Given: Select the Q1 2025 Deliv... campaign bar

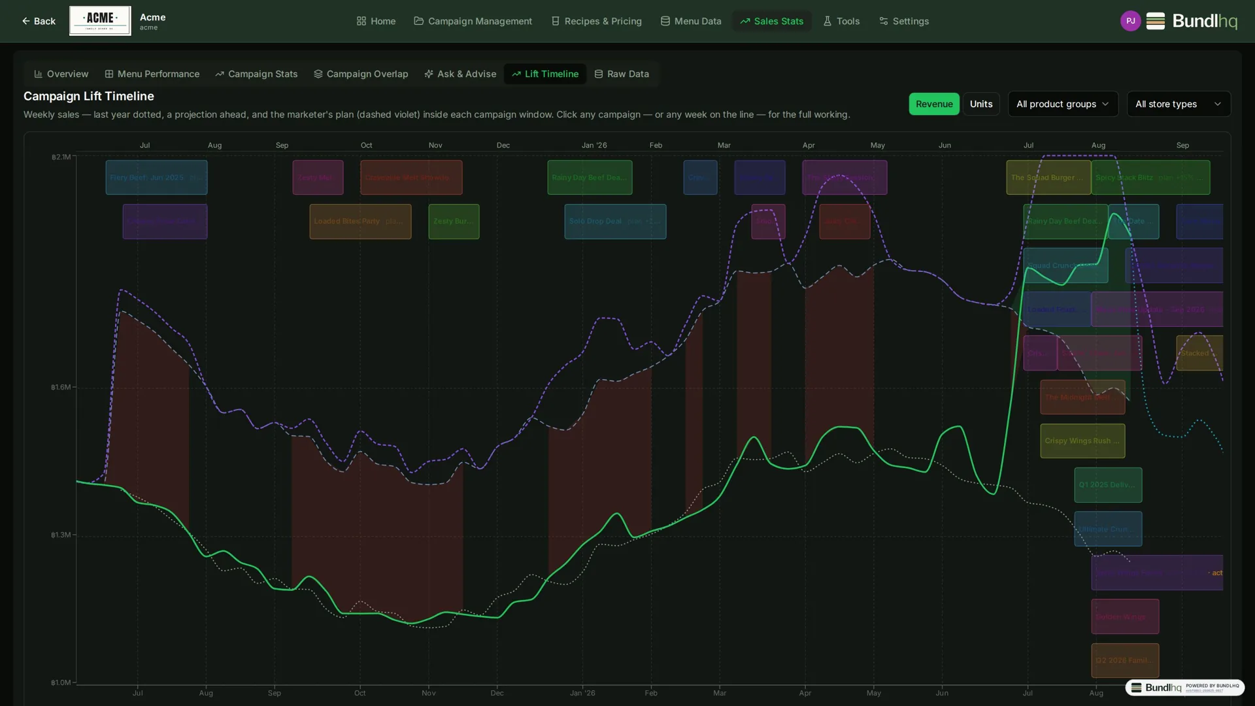Looking at the screenshot, I should 1108,484.
